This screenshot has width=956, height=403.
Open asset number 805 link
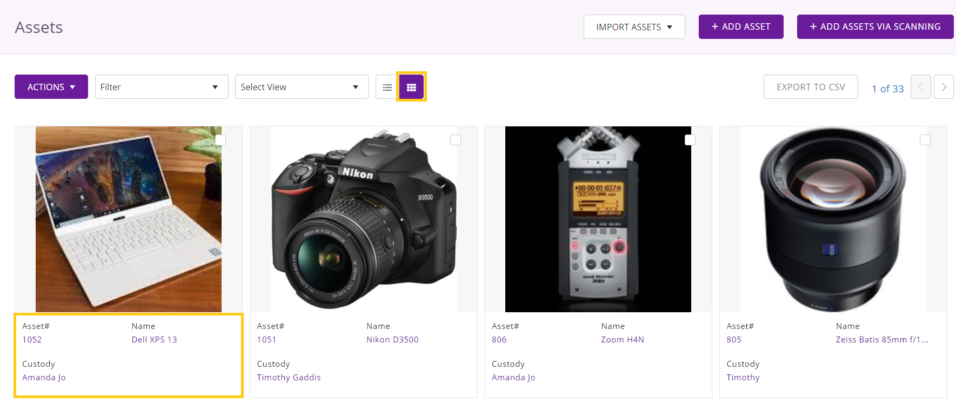click(734, 340)
